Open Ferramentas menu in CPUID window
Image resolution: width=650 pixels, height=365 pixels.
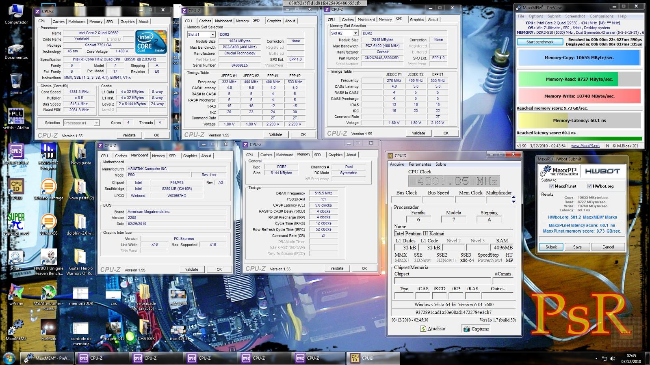click(x=420, y=164)
